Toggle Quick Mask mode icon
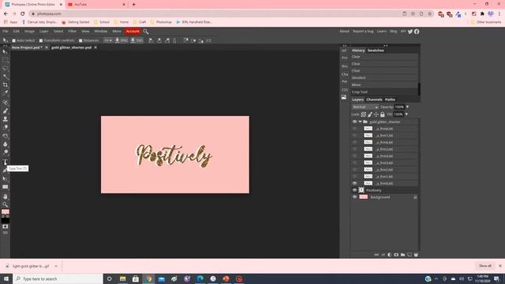 (5, 226)
